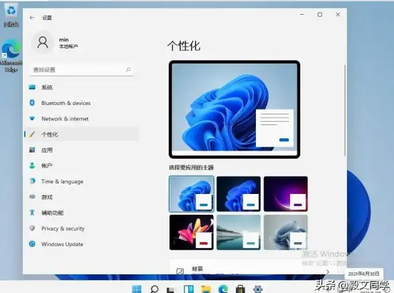Expand the 背景 settings row chevron
The image size is (394, 293).
click(x=328, y=272)
